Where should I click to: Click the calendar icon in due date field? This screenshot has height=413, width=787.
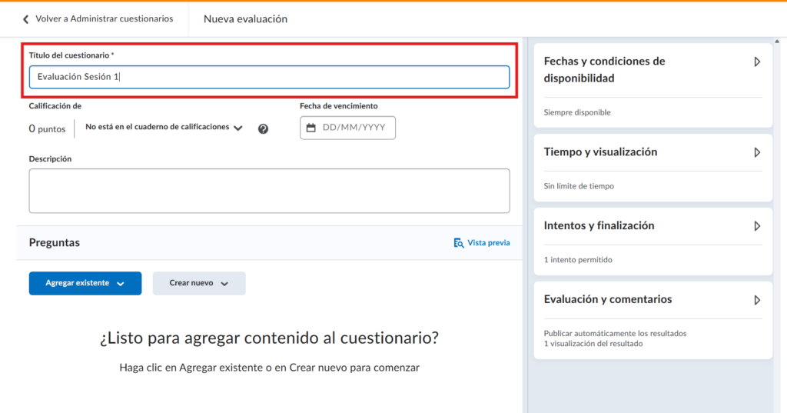(311, 128)
